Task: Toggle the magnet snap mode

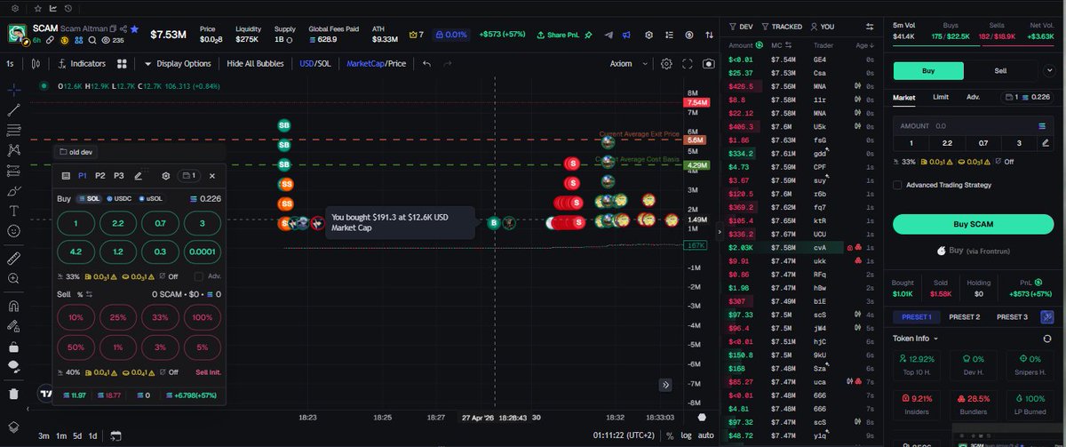Action: [14, 305]
